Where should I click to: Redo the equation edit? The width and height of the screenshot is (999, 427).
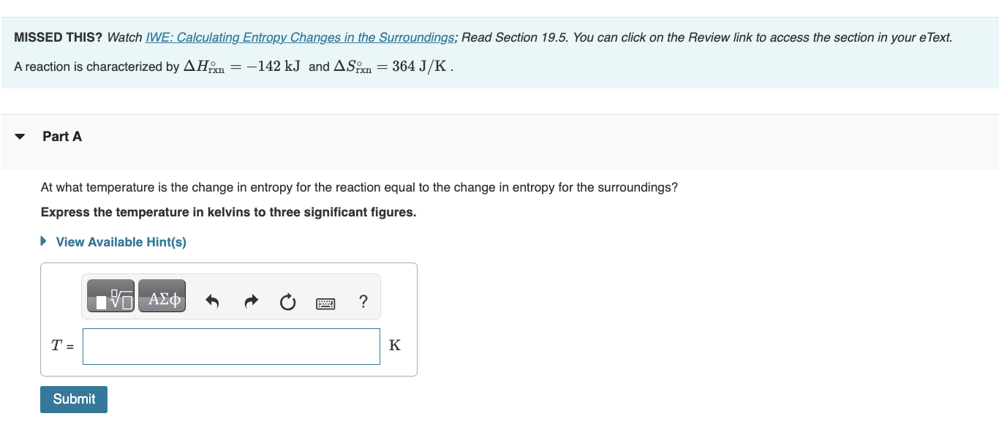(x=251, y=301)
